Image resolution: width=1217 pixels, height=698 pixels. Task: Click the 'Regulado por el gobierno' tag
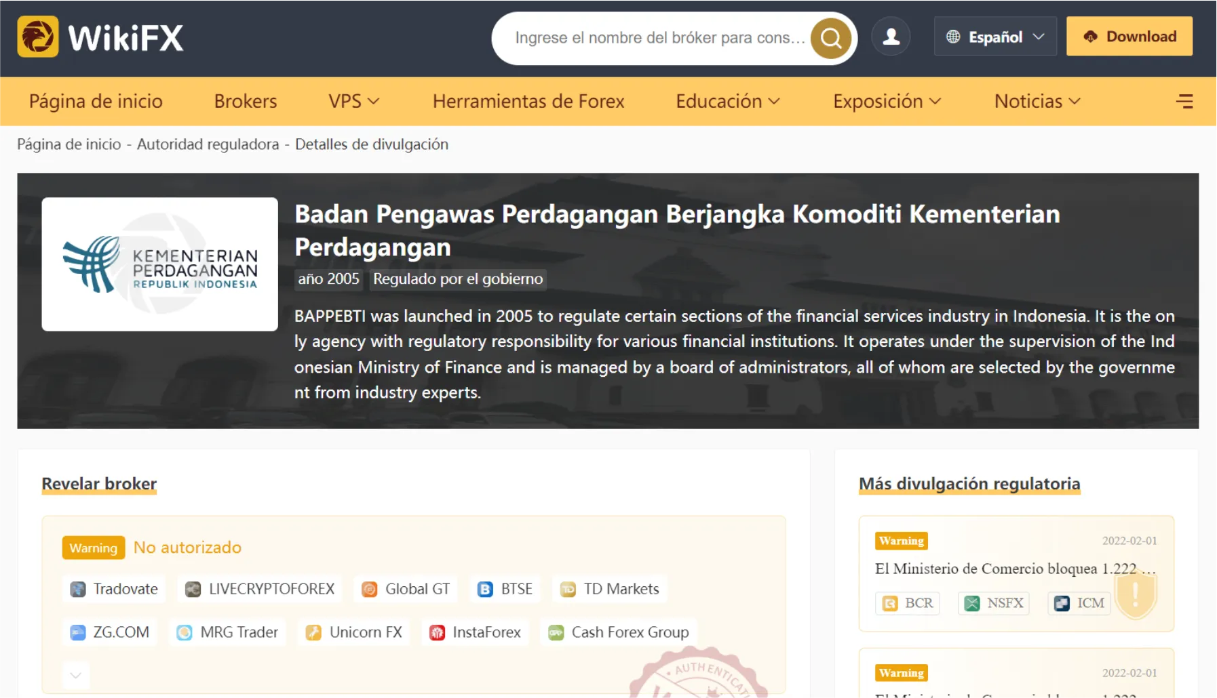(x=458, y=279)
